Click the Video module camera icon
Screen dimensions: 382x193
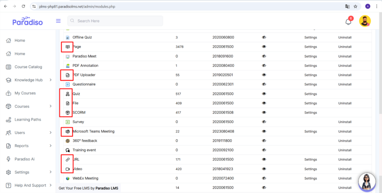point(67,169)
